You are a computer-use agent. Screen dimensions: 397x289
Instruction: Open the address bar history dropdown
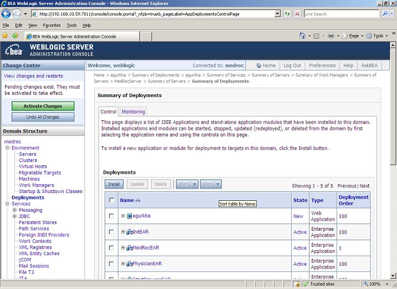[277, 14]
